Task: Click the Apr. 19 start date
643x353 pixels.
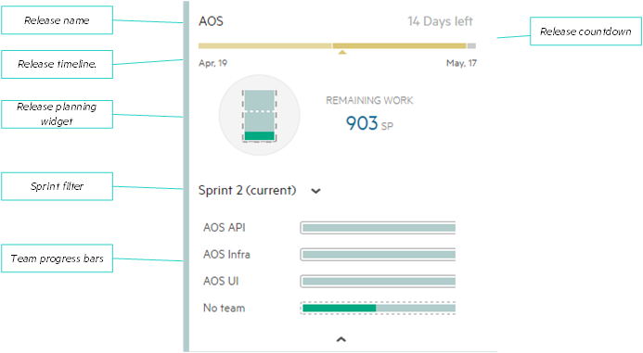Action: click(x=212, y=63)
